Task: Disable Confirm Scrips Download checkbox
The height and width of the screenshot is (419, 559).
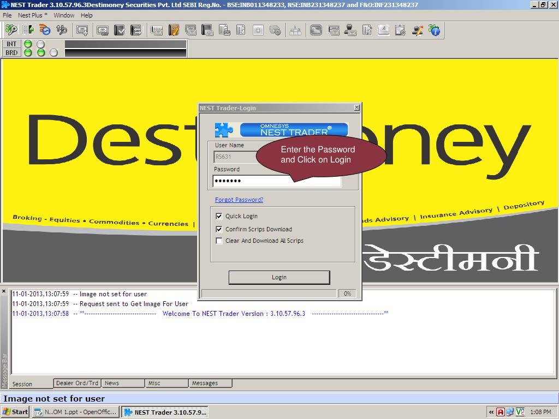Action: click(x=219, y=229)
